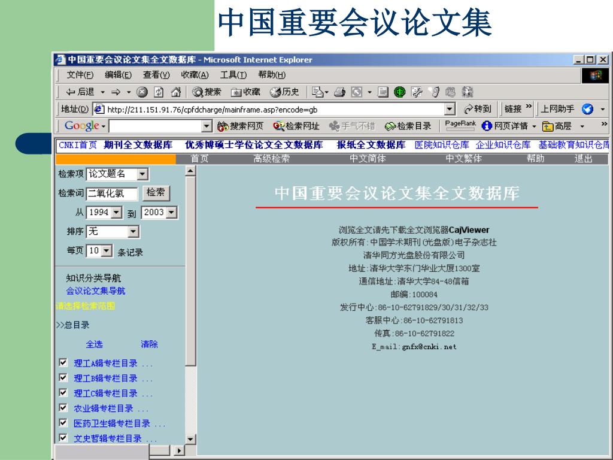Open the 工具(T) menu
This screenshot has height=460, width=613.
(233, 75)
